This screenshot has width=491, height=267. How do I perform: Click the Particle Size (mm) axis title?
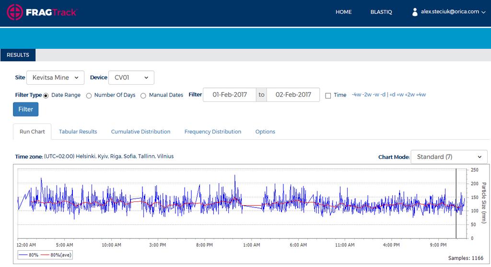click(484, 202)
